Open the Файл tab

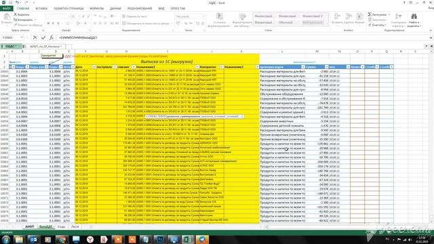(x=6, y=9)
